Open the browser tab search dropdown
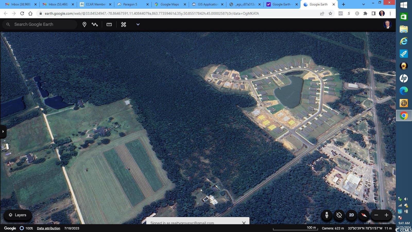The image size is (412, 232). (363, 4)
